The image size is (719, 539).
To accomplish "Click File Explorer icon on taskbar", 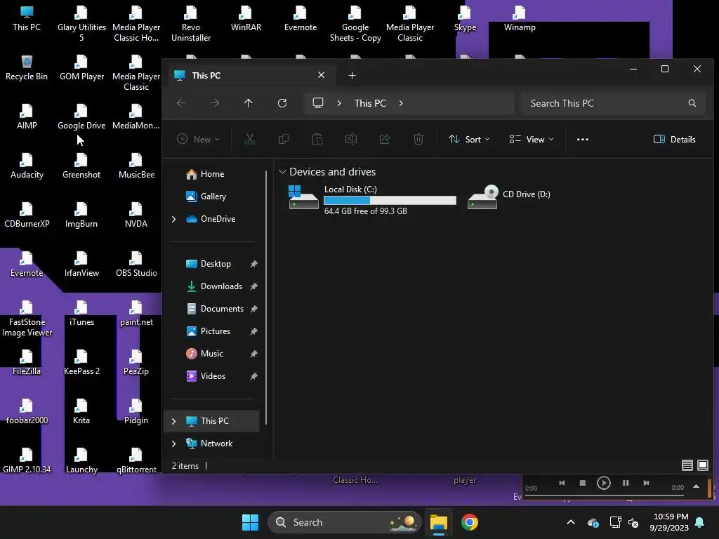I will pyautogui.click(x=438, y=522).
